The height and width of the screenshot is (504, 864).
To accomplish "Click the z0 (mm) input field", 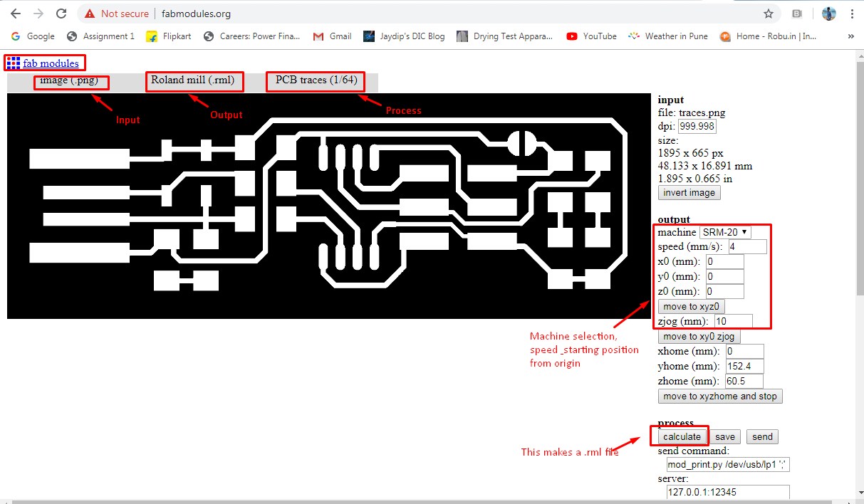I will (x=724, y=292).
